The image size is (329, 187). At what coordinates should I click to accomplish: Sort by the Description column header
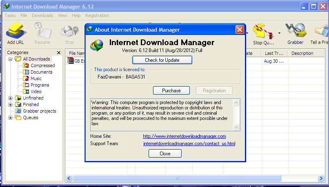coord(307,53)
